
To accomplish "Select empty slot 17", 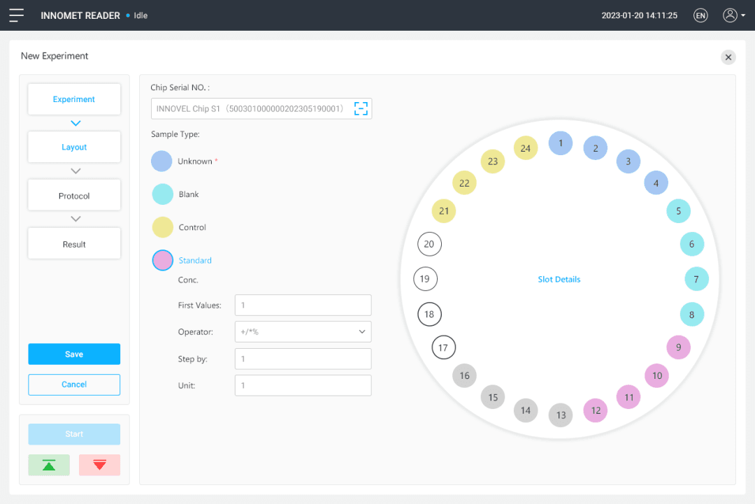I will click(x=443, y=347).
